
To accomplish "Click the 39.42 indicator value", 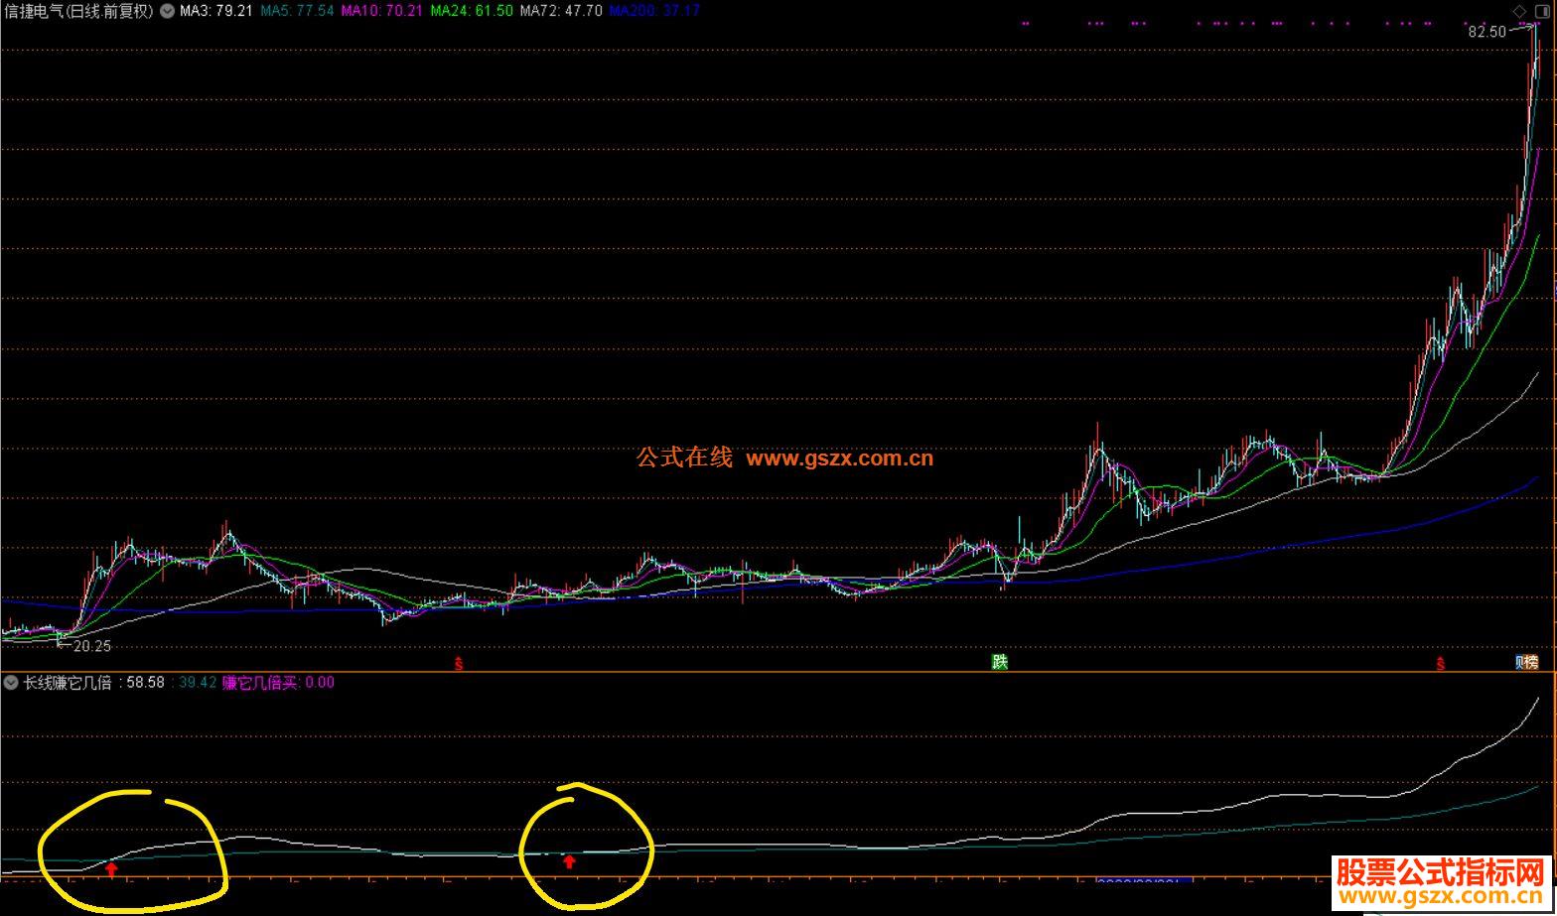I will tap(198, 682).
